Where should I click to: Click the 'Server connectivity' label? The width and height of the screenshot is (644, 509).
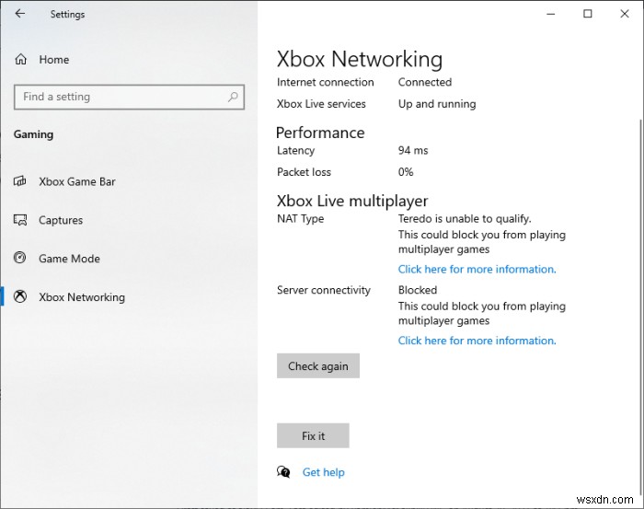pos(324,290)
